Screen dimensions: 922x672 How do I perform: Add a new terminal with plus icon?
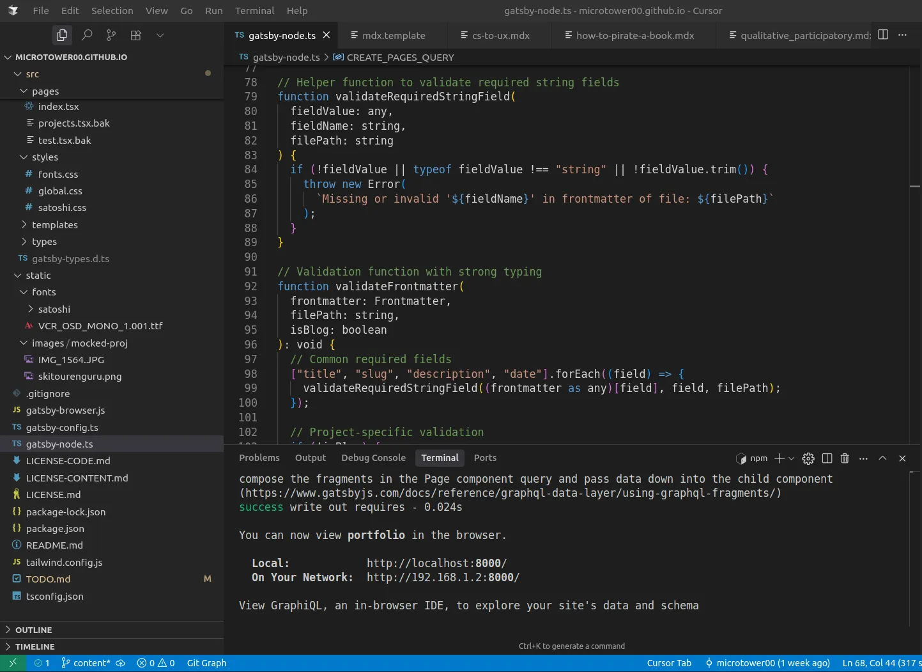click(x=779, y=458)
